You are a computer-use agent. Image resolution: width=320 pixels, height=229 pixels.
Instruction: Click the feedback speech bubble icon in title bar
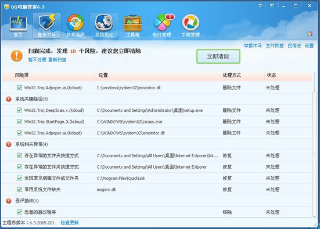click(260, 6)
